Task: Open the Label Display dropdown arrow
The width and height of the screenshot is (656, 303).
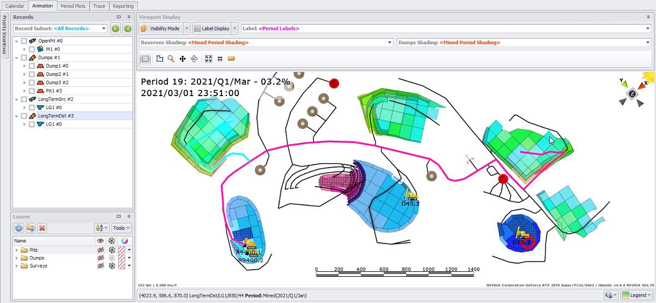Action: pyautogui.click(x=235, y=28)
